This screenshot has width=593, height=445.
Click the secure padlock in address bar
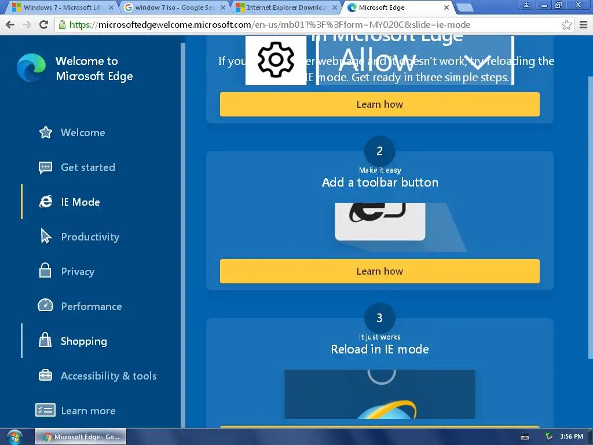62,25
